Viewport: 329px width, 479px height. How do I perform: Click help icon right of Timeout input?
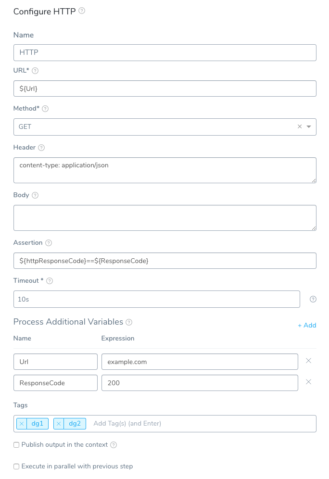(x=313, y=299)
